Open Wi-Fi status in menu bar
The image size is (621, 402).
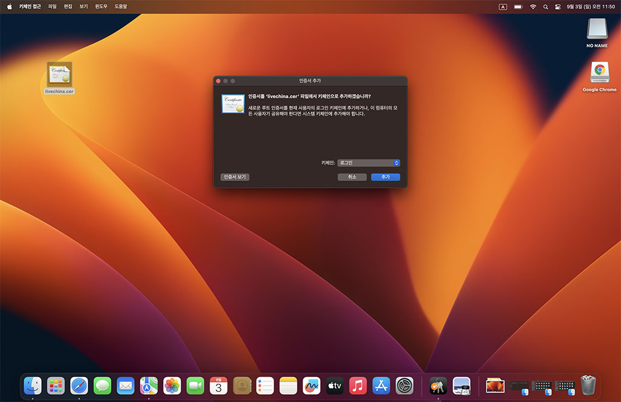tap(533, 7)
